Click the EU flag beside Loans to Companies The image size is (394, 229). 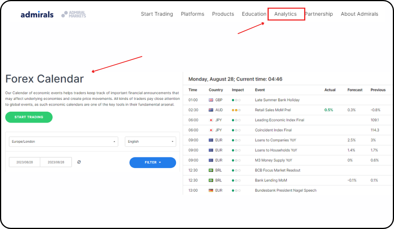pos(211,140)
